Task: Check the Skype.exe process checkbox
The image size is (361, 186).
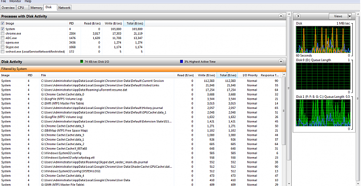Action: point(2,47)
